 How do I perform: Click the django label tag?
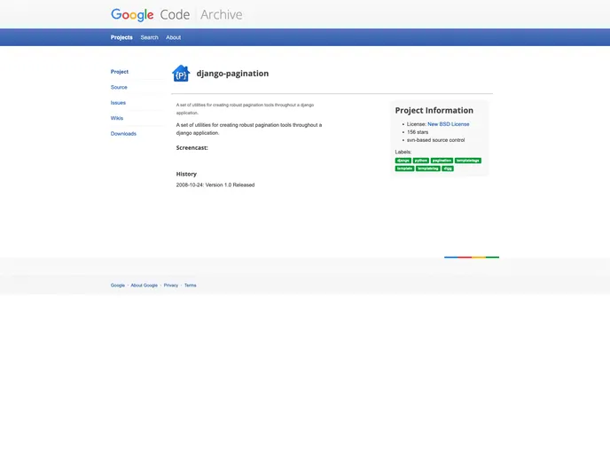coord(403,160)
